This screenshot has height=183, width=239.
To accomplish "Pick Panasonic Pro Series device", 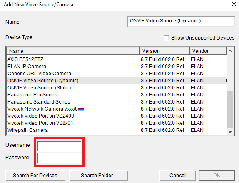I will coord(117,95).
